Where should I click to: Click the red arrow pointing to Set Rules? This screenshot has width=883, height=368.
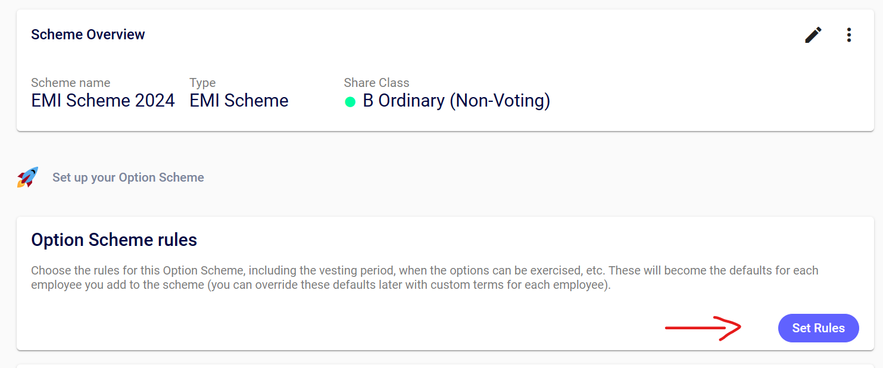(703, 328)
